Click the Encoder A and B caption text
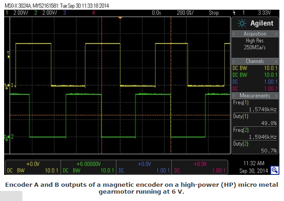The width and height of the screenshot is (284, 201). pyautogui.click(x=141, y=188)
